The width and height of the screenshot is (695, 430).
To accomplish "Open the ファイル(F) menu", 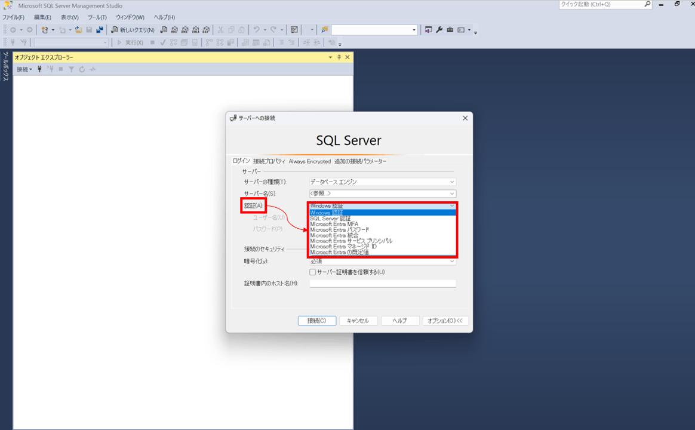I will (x=13, y=17).
